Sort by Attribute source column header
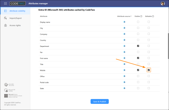Screen dimensions: 169x110 [x=124, y=16]
